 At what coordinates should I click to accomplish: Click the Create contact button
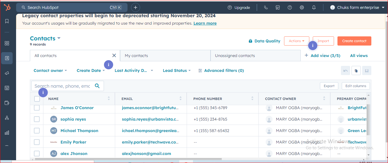click(x=354, y=41)
